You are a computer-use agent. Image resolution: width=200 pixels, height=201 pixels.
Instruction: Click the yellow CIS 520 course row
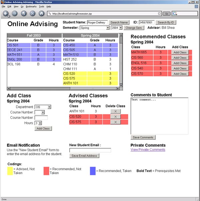click(x=90, y=73)
